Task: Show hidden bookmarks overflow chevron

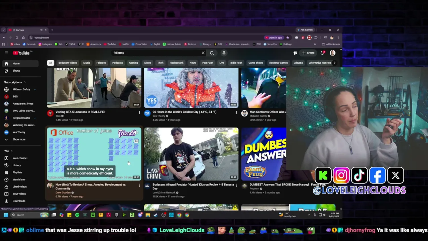Action: (315, 44)
